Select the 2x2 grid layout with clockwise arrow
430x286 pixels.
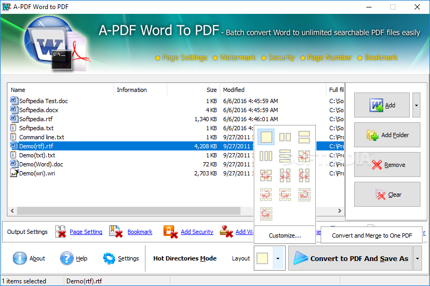(x=304, y=156)
